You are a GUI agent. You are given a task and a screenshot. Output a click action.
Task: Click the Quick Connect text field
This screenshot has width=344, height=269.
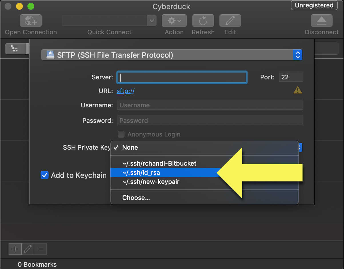(x=105, y=21)
